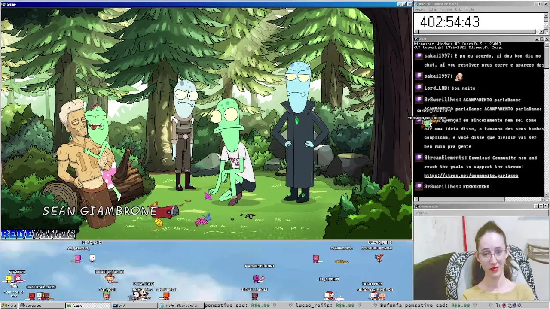Click the KKKKKKKKKK message from SrSucrillhos
Image resolution: width=550 pixels, height=309 pixels.
click(x=476, y=187)
